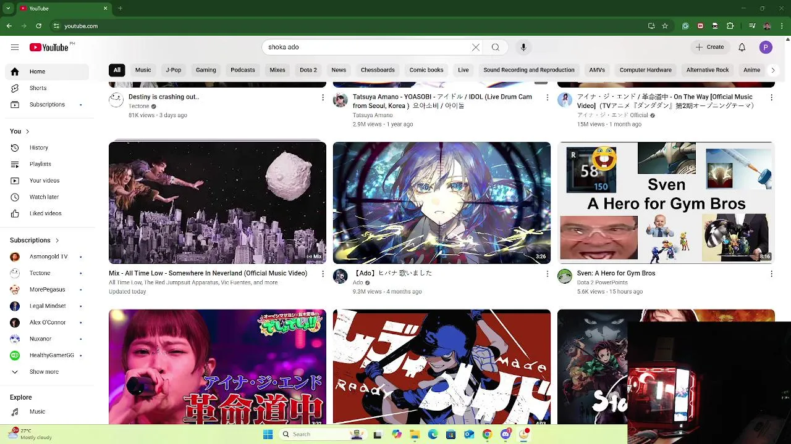The image size is (791, 444).
Task: Open History in sidebar
Action: (47, 148)
